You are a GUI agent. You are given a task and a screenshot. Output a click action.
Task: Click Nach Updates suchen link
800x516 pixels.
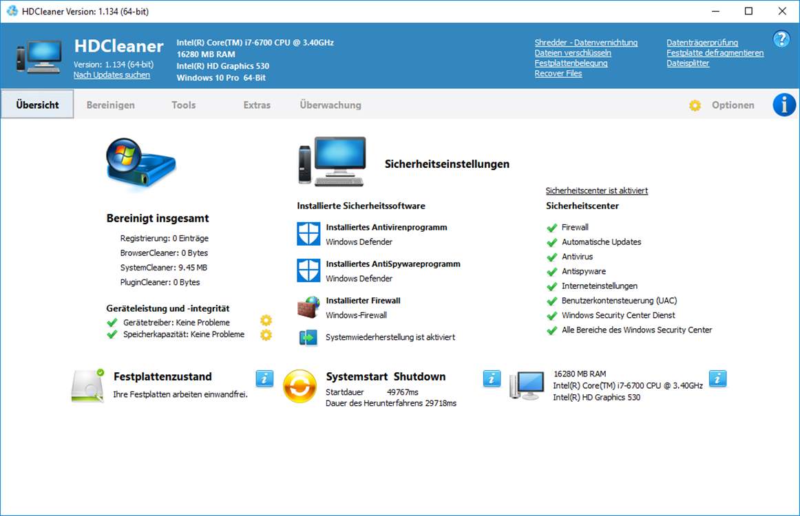point(112,75)
